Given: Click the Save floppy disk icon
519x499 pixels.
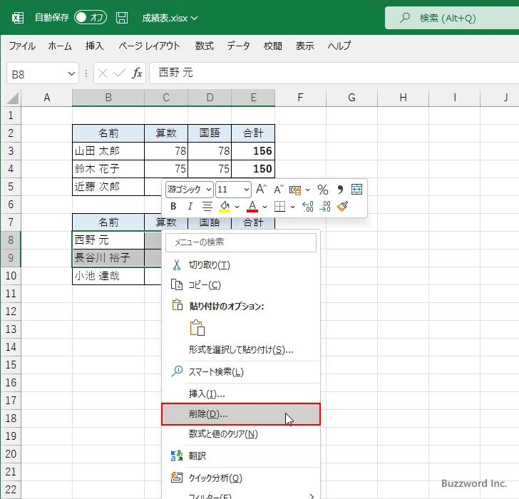Looking at the screenshot, I should [x=122, y=18].
